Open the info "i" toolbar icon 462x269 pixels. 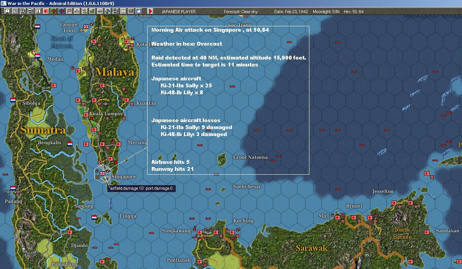[38, 11]
